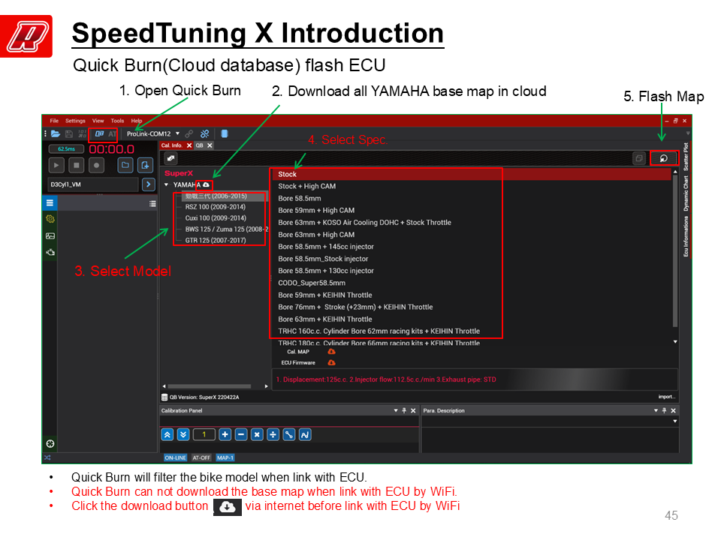Switch to the QB tab
The height and width of the screenshot is (540, 721).
(x=200, y=145)
